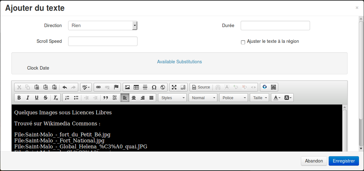Toggle strikethrough formatting
This screenshot has height=171, width=364.
coord(45,98)
